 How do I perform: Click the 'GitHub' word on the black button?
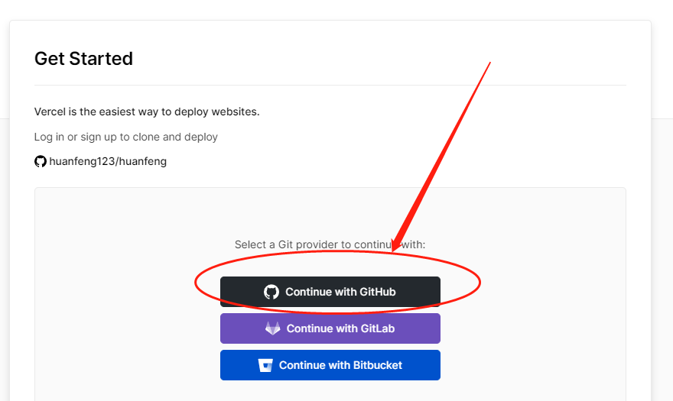click(375, 292)
